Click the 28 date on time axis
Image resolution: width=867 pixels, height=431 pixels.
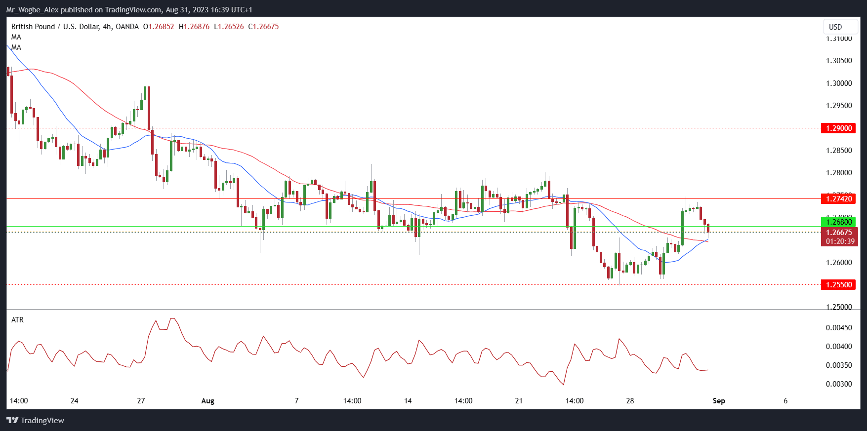click(630, 401)
